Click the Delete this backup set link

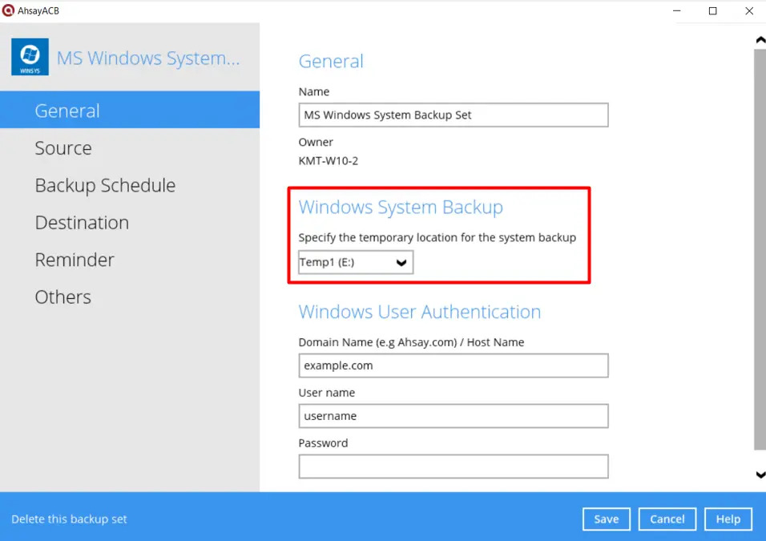coord(70,519)
